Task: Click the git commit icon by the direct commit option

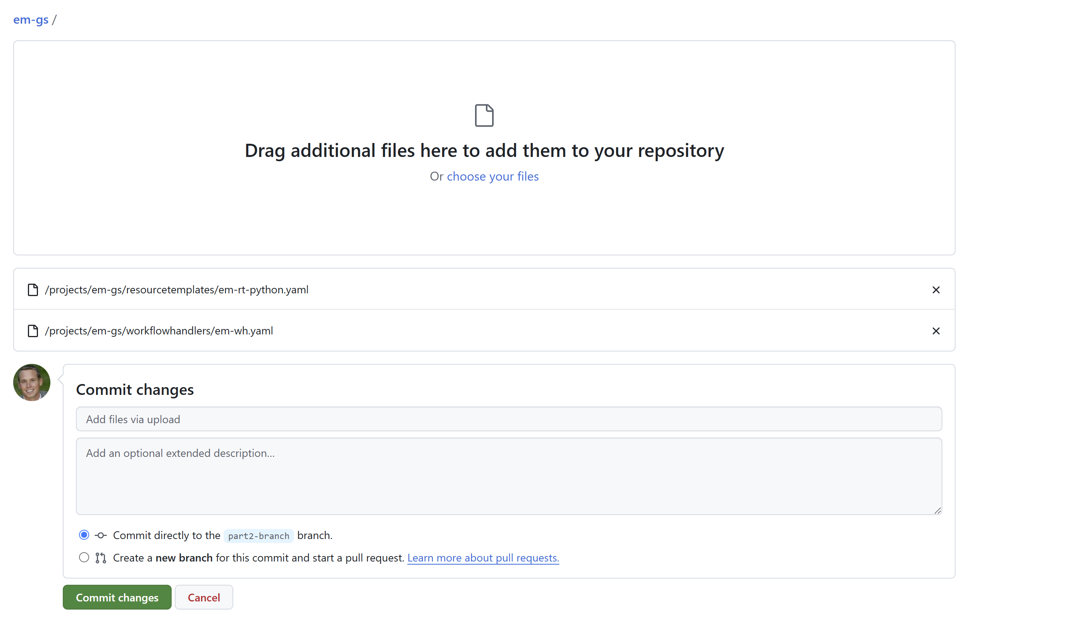Action: [x=101, y=535]
